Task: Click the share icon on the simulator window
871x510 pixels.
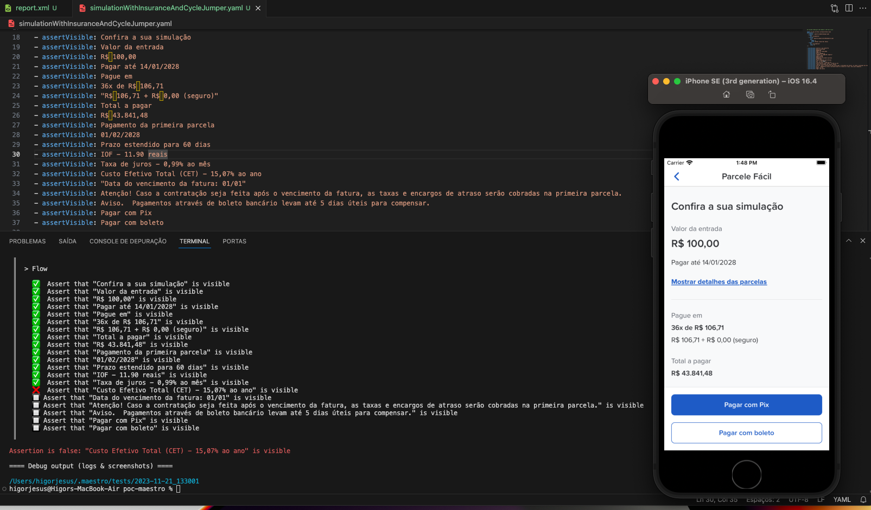Action: [x=772, y=94]
